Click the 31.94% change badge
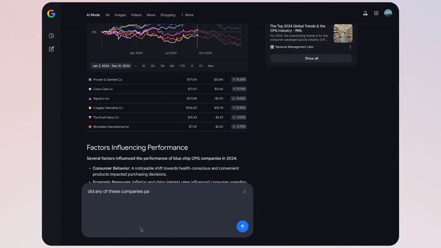Viewport: 441px width, 248px height. point(239,108)
